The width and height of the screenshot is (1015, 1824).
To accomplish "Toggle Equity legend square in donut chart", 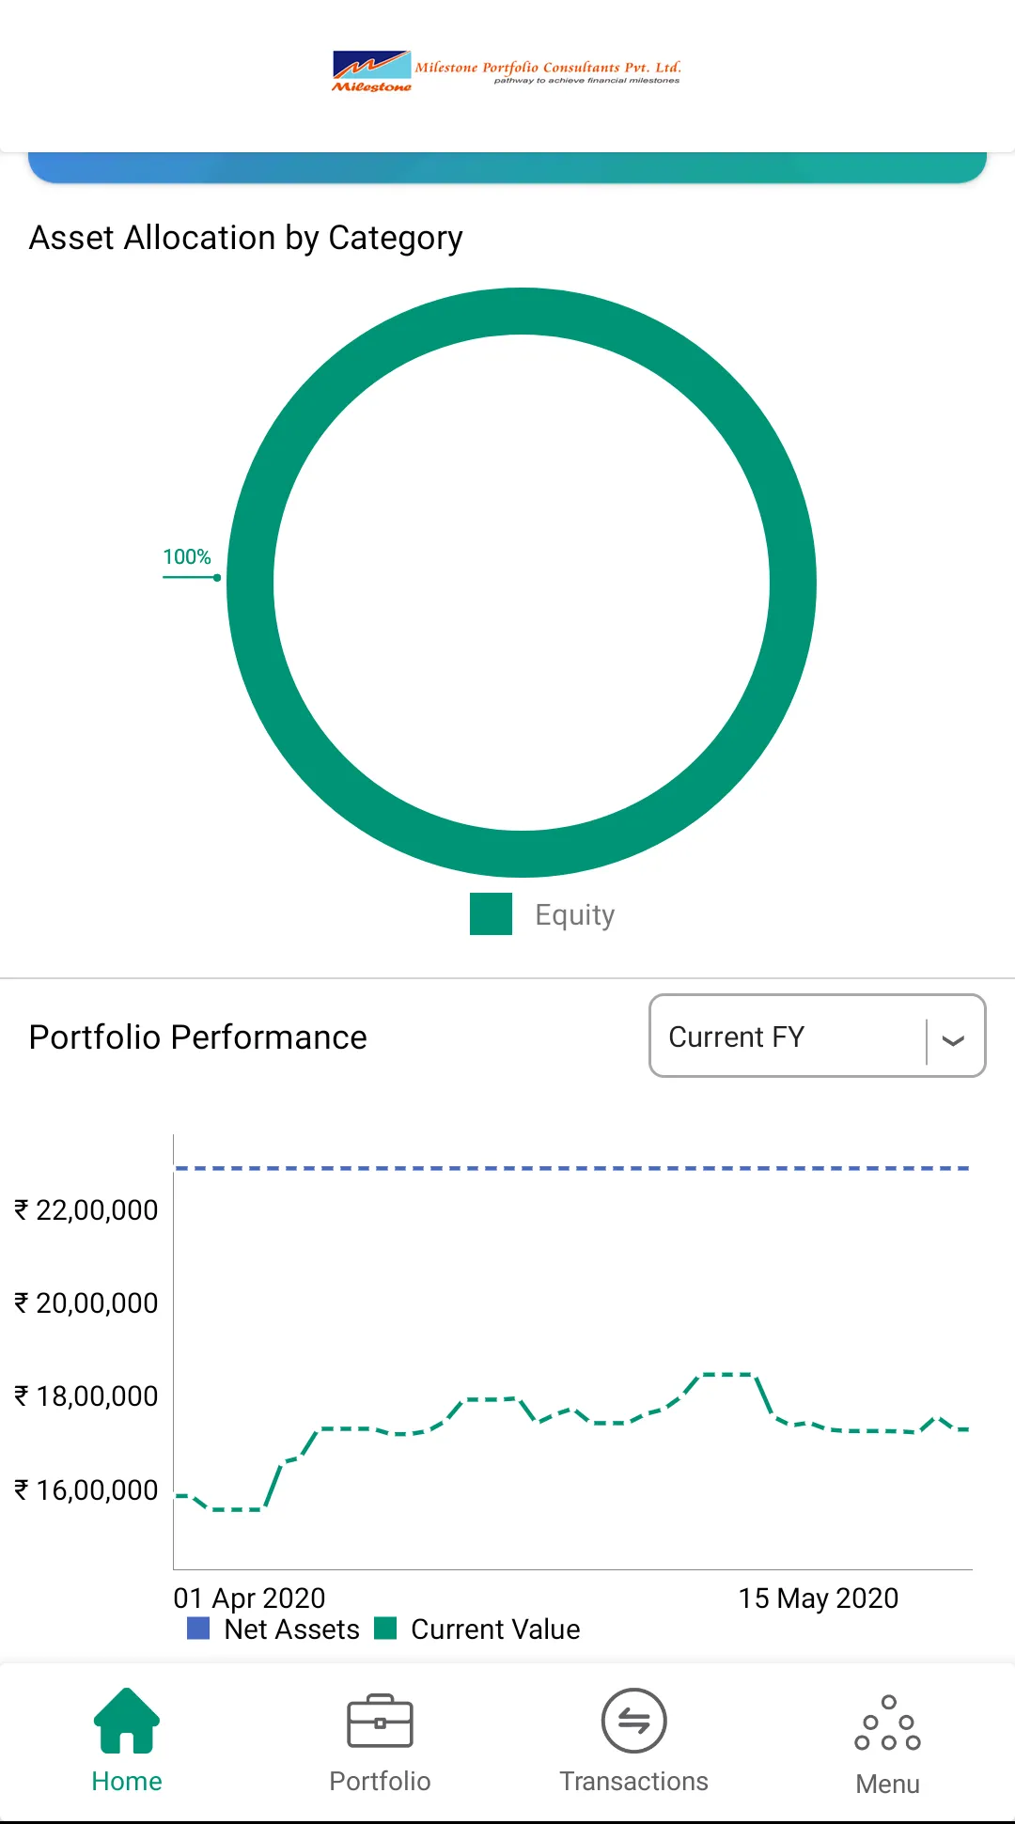I will pos(491,914).
